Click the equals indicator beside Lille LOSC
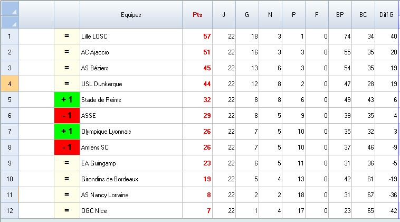This screenshot has height=222, width=400. [67, 36]
